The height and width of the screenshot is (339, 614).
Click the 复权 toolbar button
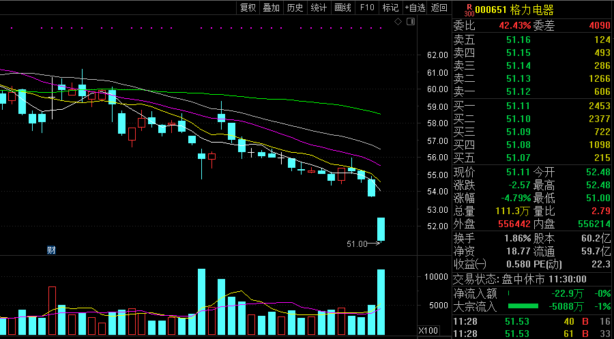[248, 8]
